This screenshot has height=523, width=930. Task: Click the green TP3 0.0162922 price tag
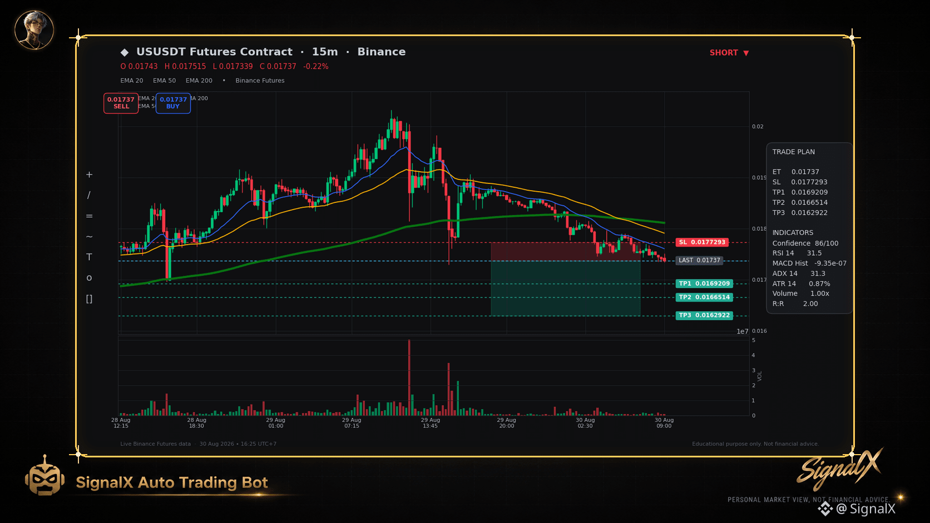point(704,315)
